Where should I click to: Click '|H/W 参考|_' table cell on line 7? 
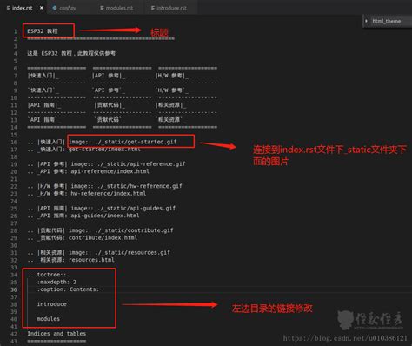(x=172, y=76)
